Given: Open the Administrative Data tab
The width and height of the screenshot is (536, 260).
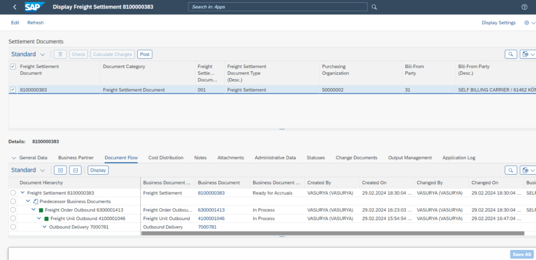Looking at the screenshot, I should click(x=275, y=157).
